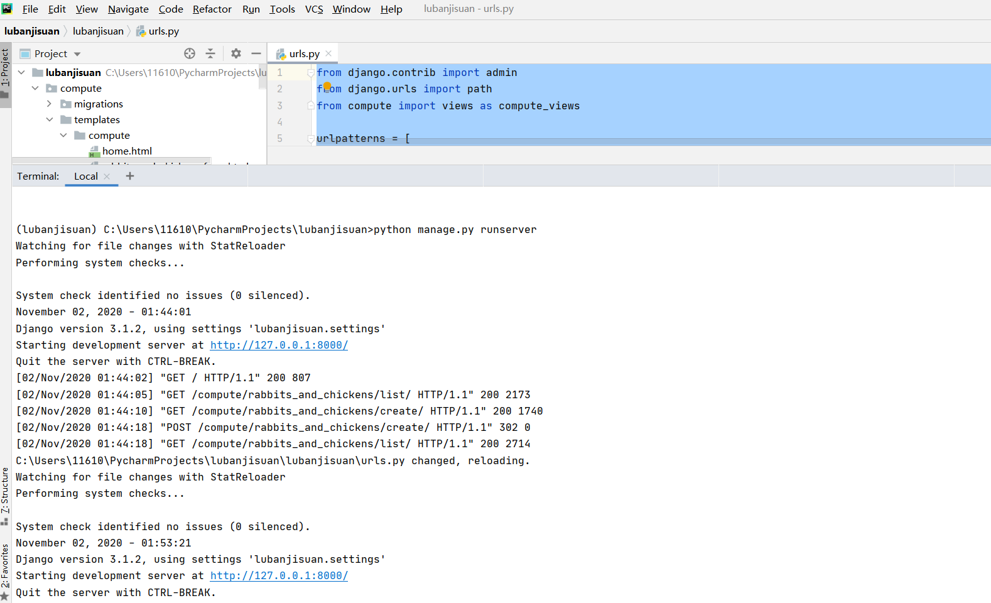The width and height of the screenshot is (991, 603).
Task: Expand the migrations folder
Action: click(x=49, y=104)
